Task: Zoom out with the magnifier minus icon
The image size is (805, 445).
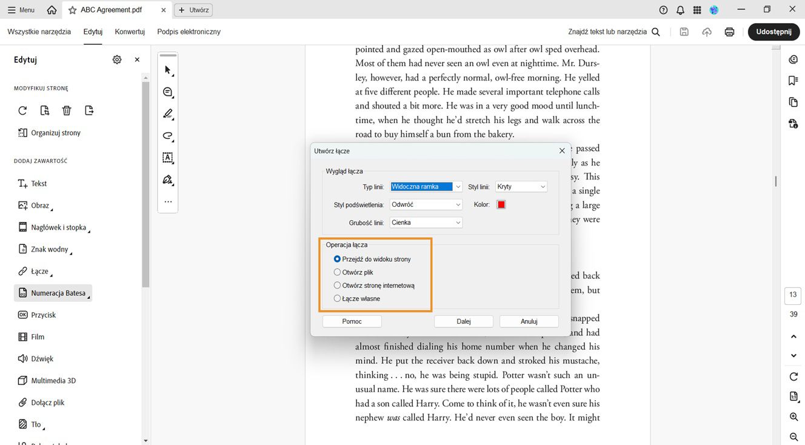Action: point(793,437)
